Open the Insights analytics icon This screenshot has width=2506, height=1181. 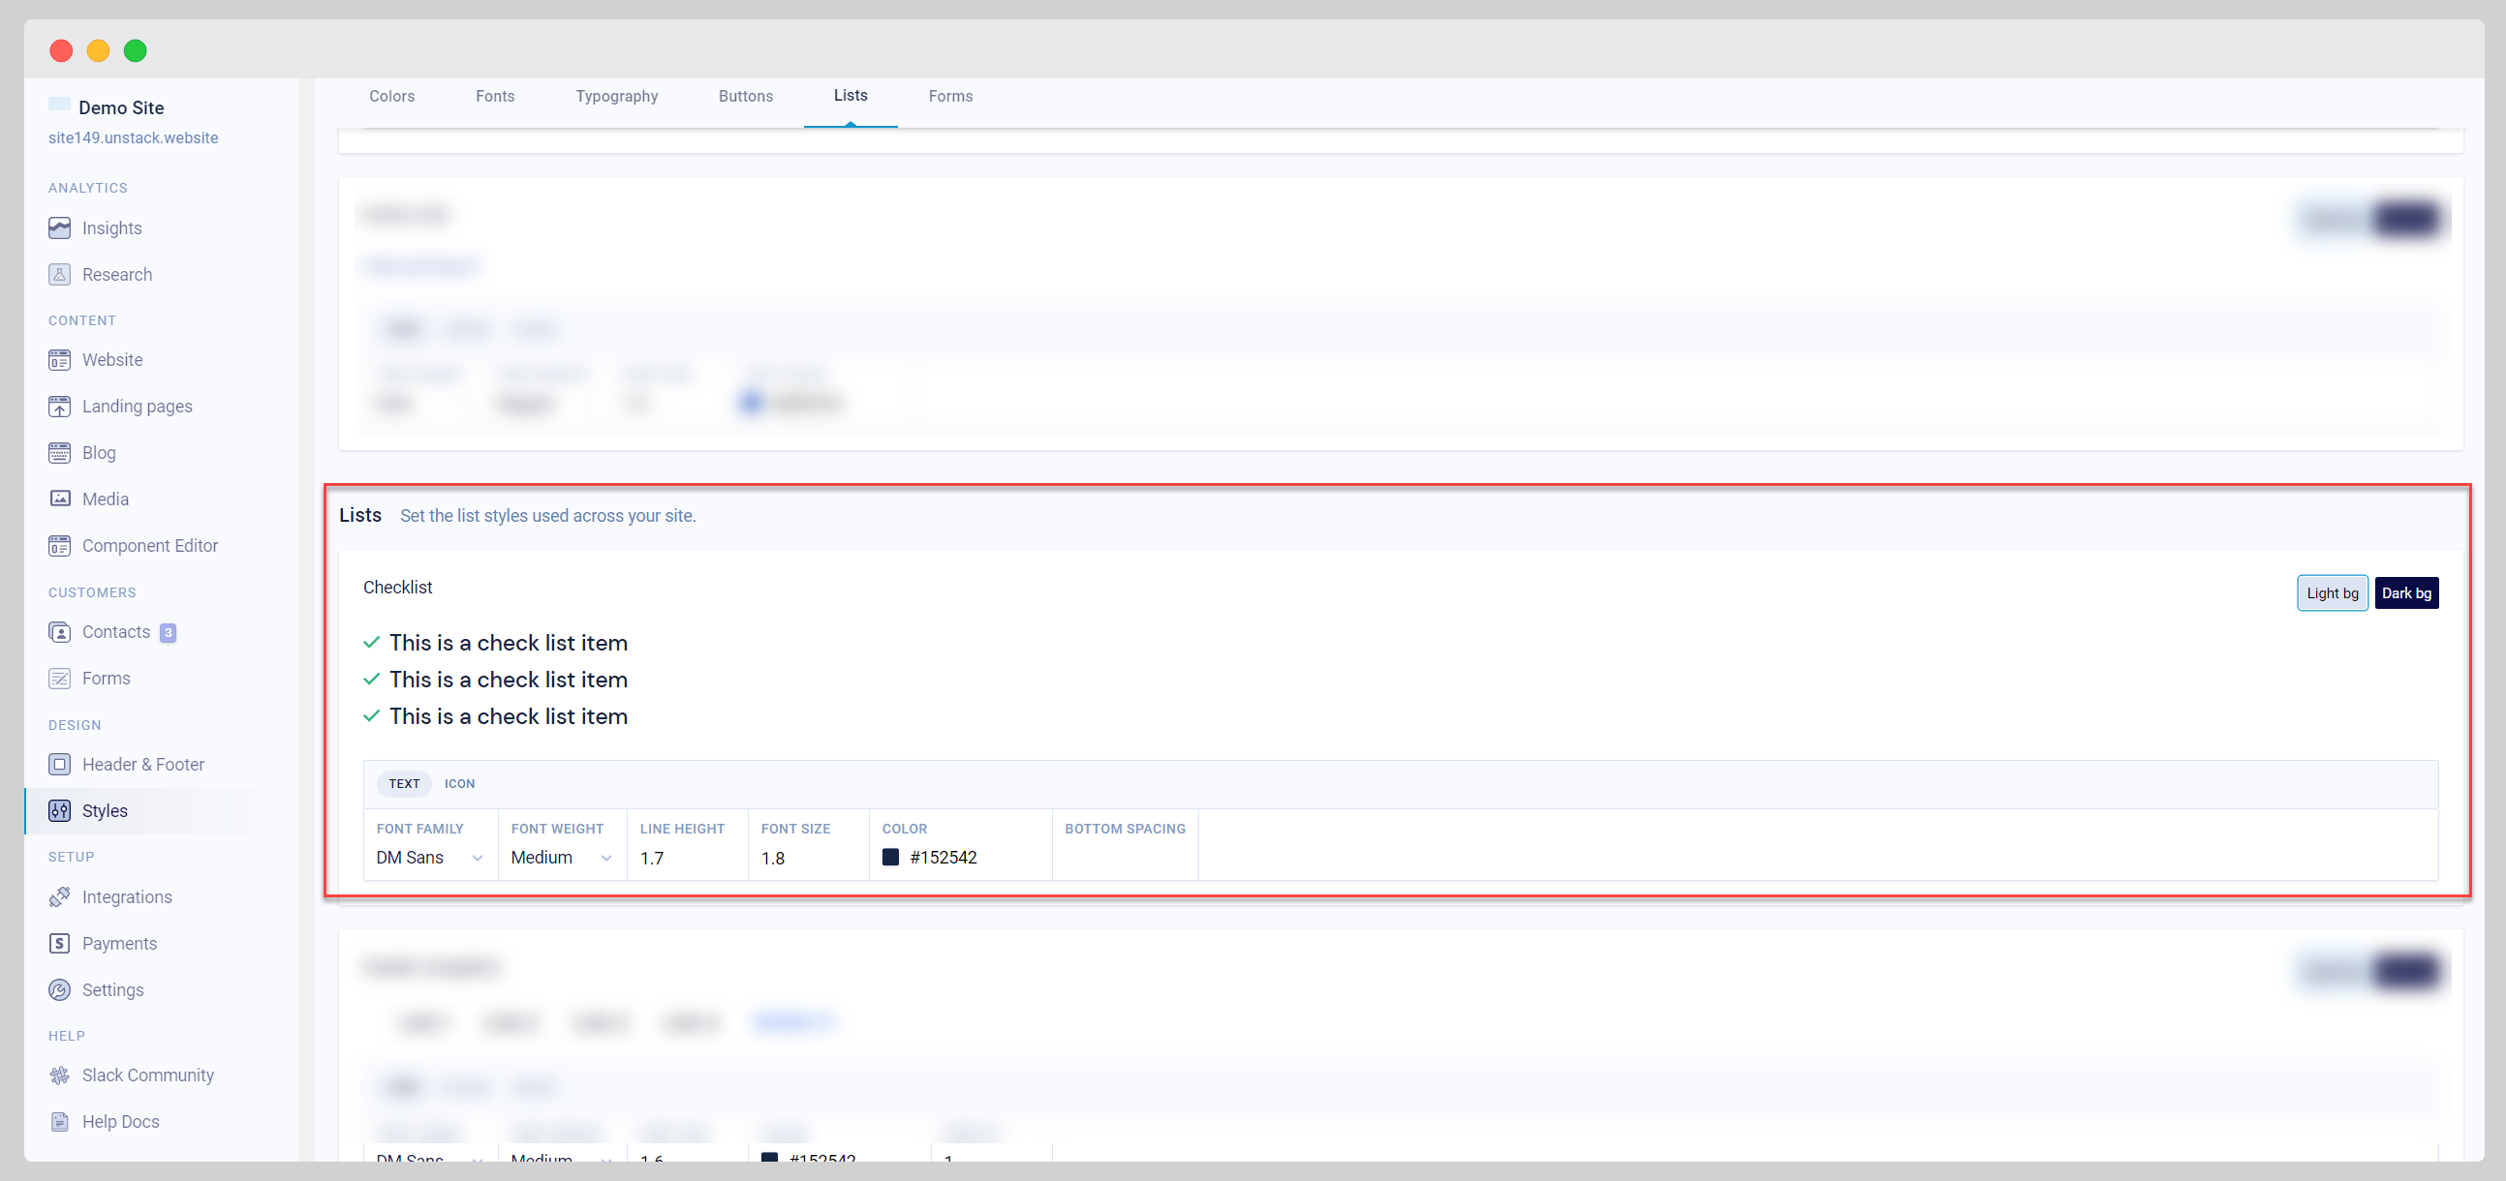point(59,228)
